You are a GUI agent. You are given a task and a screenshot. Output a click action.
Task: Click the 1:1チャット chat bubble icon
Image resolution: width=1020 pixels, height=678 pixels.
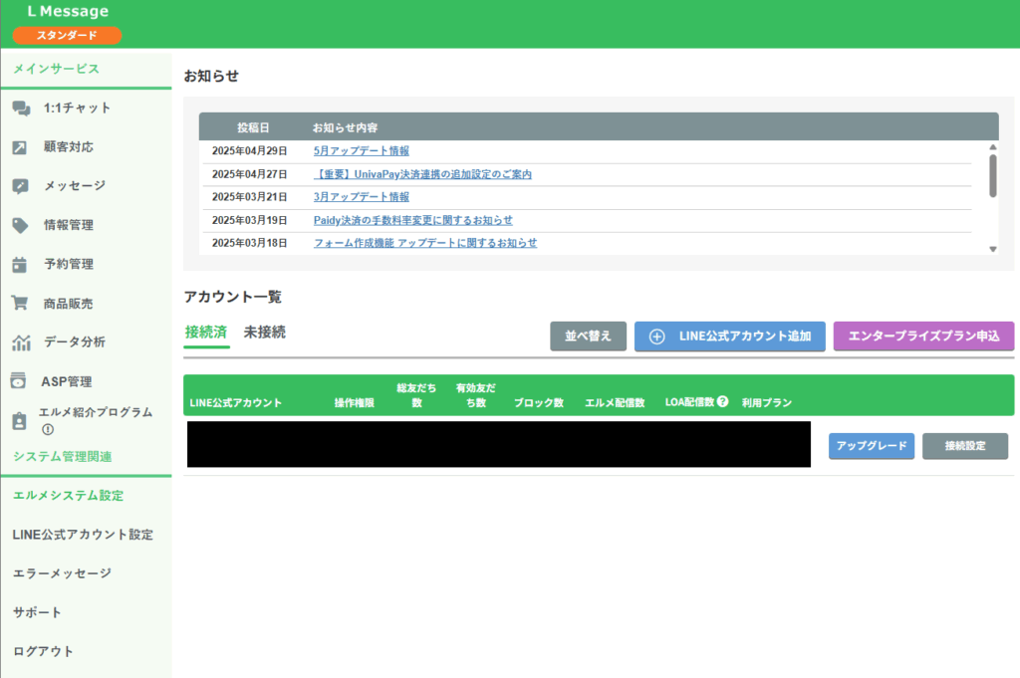[21, 109]
